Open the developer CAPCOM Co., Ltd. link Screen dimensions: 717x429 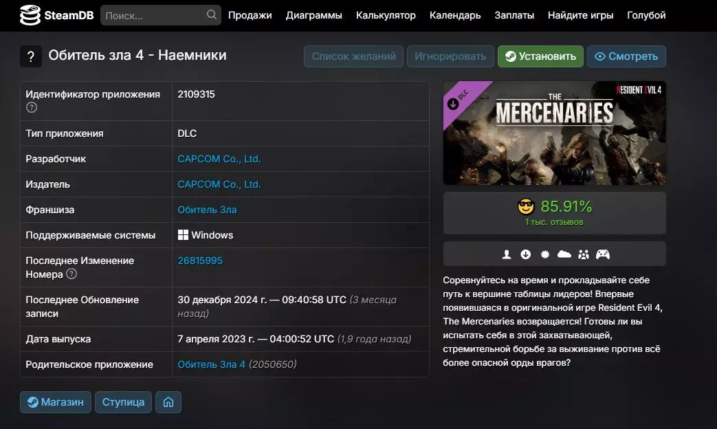(x=219, y=159)
